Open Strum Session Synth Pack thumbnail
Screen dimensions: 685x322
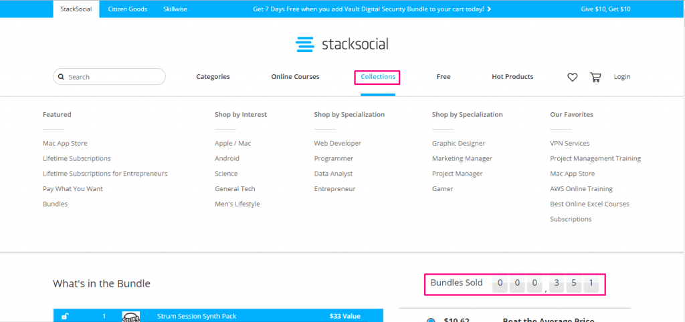click(x=131, y=317)
